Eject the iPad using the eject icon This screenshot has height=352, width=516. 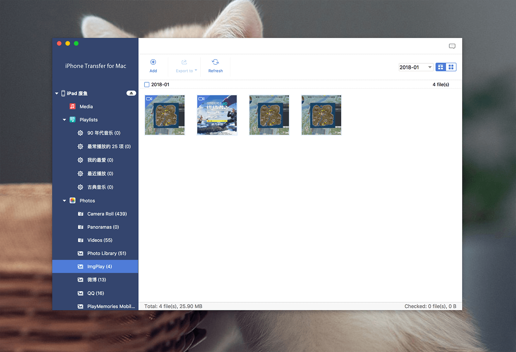131,93
